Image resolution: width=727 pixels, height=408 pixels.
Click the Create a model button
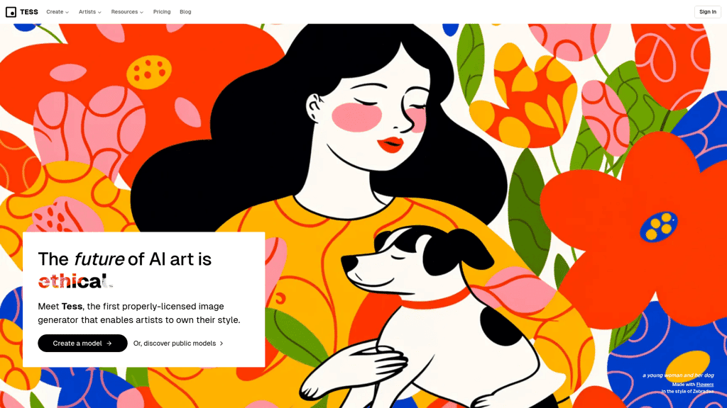pyautogui.click(x=82, y=344)
